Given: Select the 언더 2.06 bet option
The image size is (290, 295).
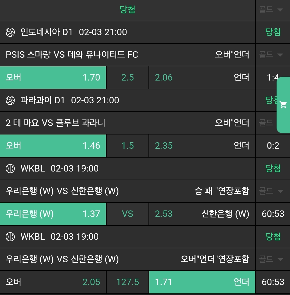Looking at the screenshot, I should [x=202, y=78].
